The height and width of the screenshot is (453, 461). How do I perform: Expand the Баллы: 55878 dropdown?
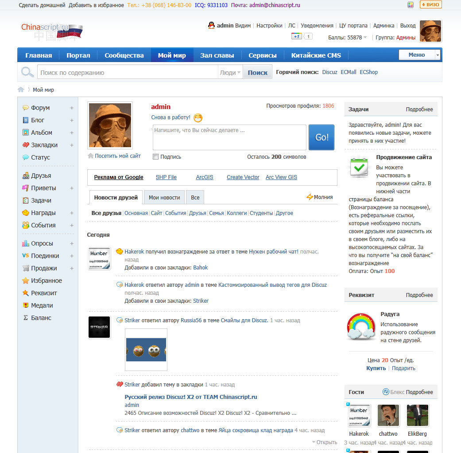[365, 37]
